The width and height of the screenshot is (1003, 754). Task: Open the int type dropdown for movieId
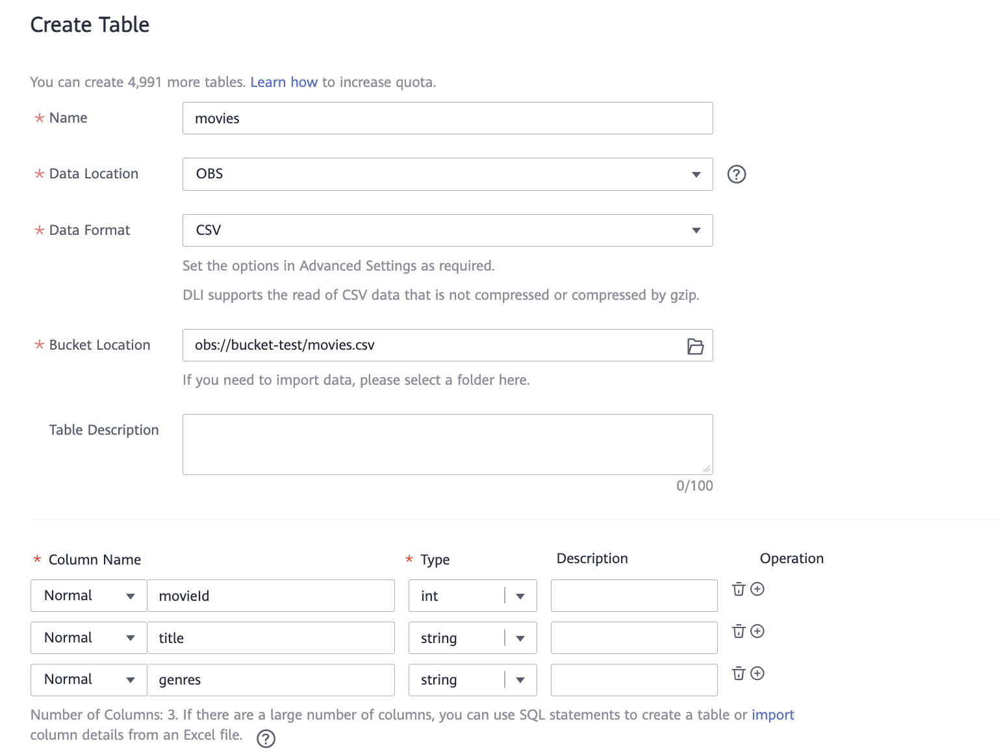click(x=472, y=596)
